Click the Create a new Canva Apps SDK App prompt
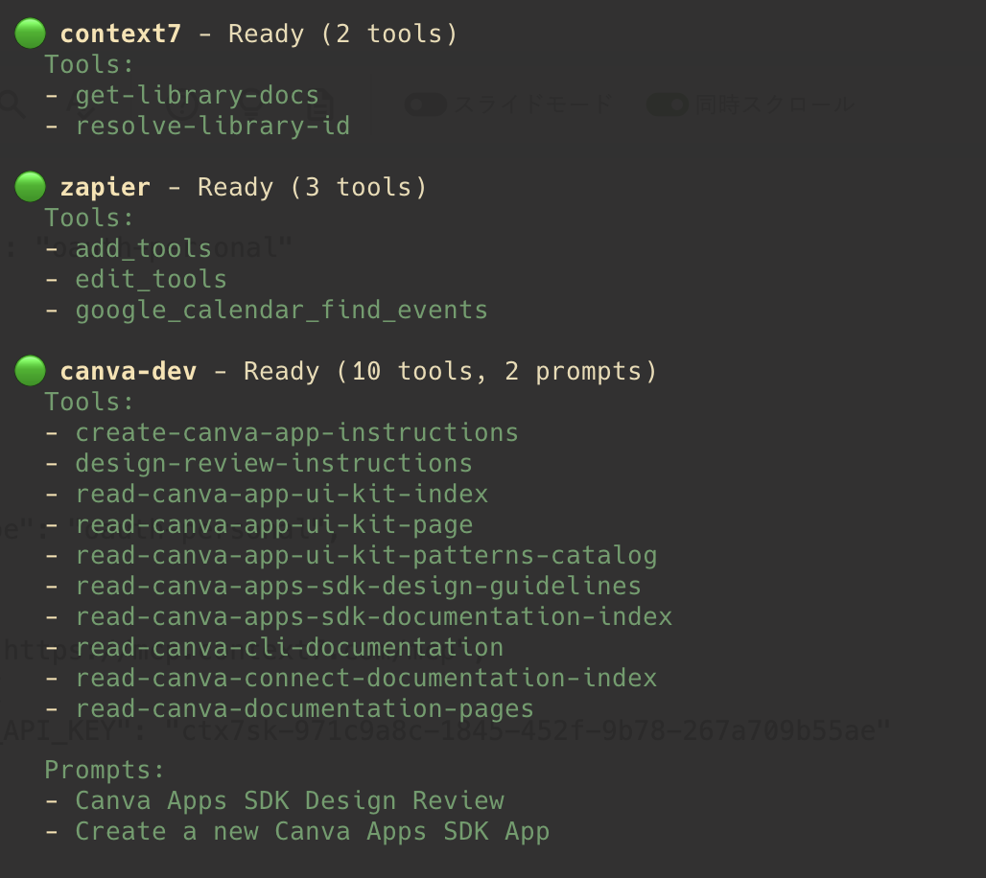The width and height of the screenshot is (986, 878). (312, 832)
